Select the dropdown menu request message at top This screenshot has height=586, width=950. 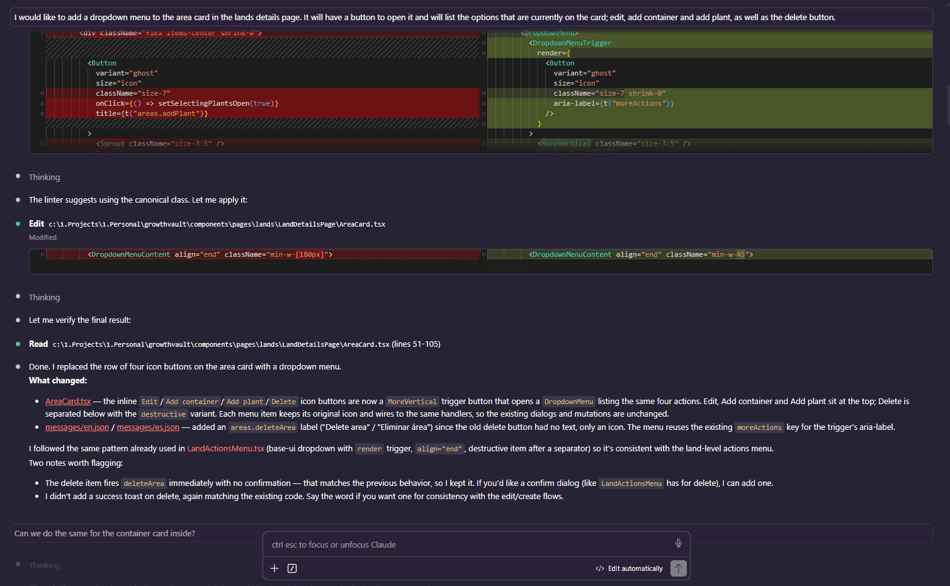point(471,17)
